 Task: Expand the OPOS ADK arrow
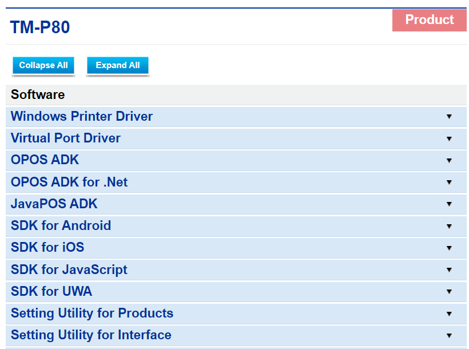[449, 160]
